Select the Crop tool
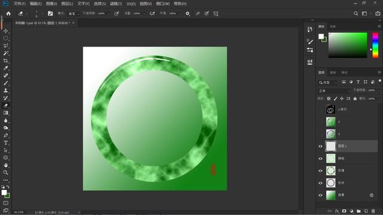 5,61
